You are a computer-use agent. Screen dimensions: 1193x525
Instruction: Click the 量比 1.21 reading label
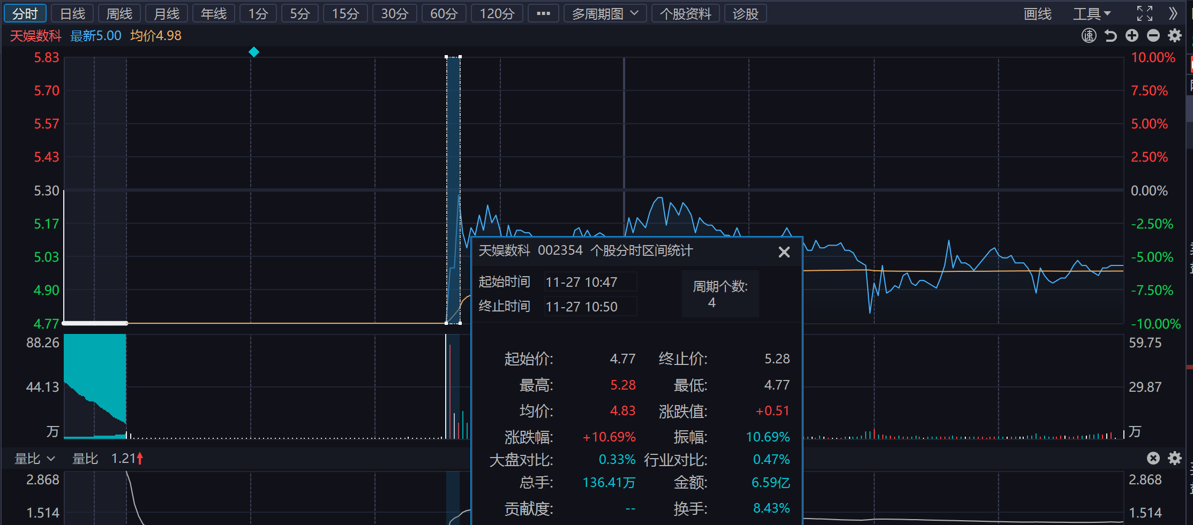click(x=108, y=459)
